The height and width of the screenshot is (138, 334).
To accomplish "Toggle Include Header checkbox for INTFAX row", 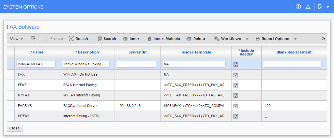I will pos(235,116).
